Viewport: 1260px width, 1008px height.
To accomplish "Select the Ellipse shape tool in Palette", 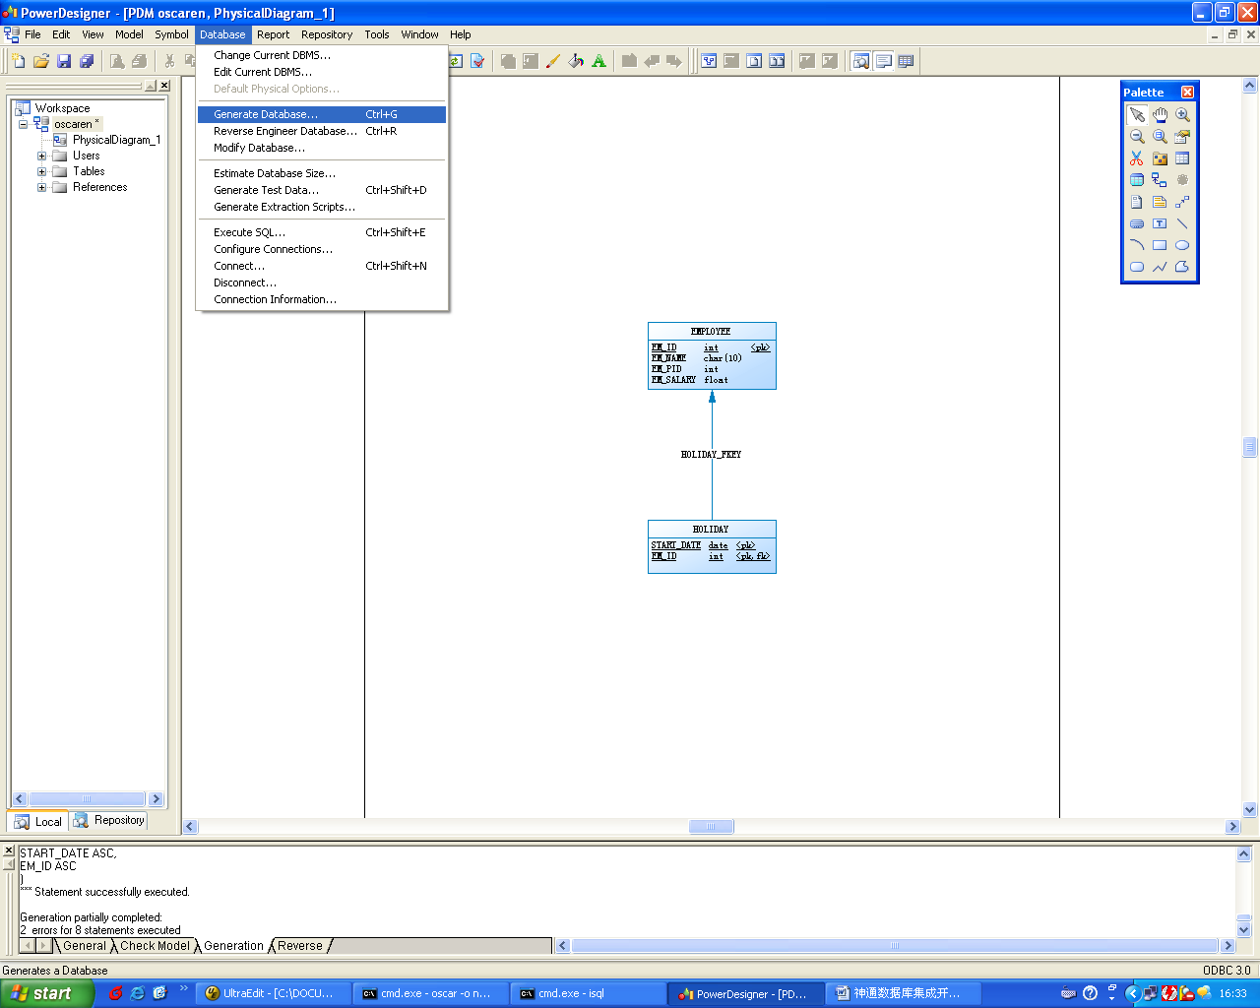I will tap(1182, 245).
